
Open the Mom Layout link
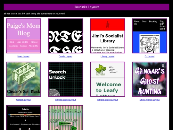(23, 56)
